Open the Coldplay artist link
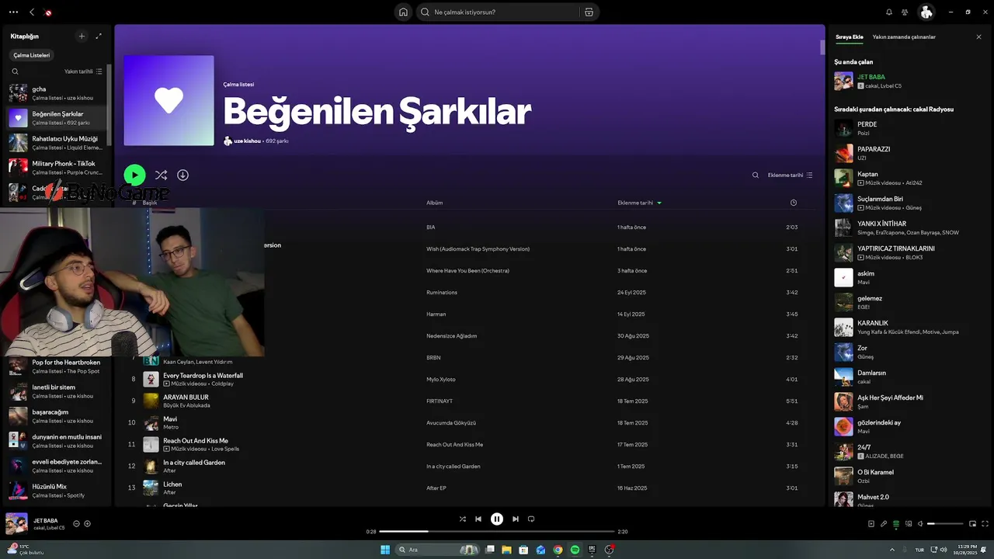 pos(222,384)
